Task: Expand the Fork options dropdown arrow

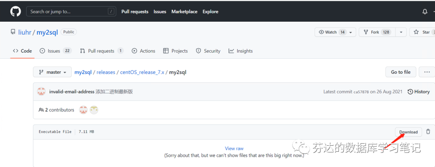Action: 401,32
